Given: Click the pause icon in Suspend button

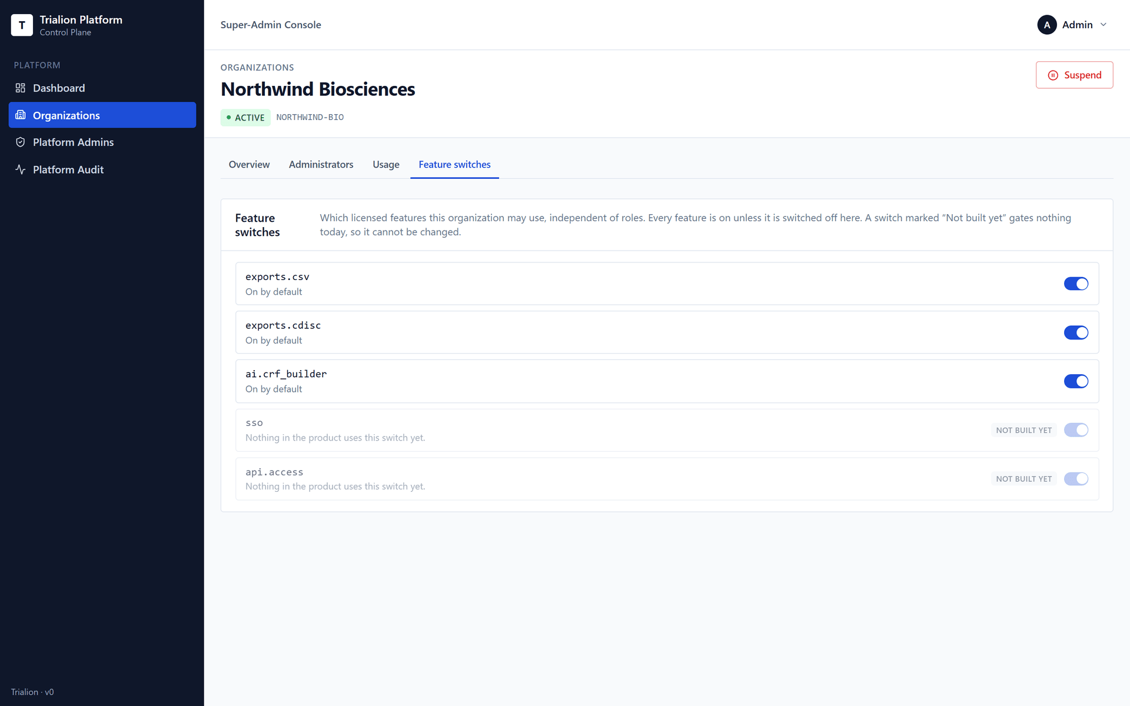Looking at the screenshot, I should tap(1053, 75).
